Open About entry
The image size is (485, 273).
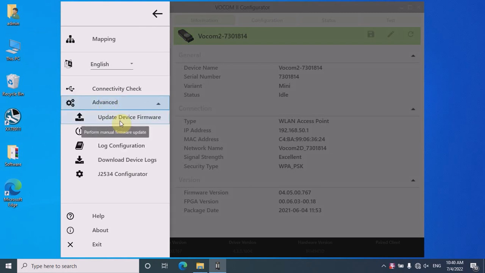coord(100,230)
